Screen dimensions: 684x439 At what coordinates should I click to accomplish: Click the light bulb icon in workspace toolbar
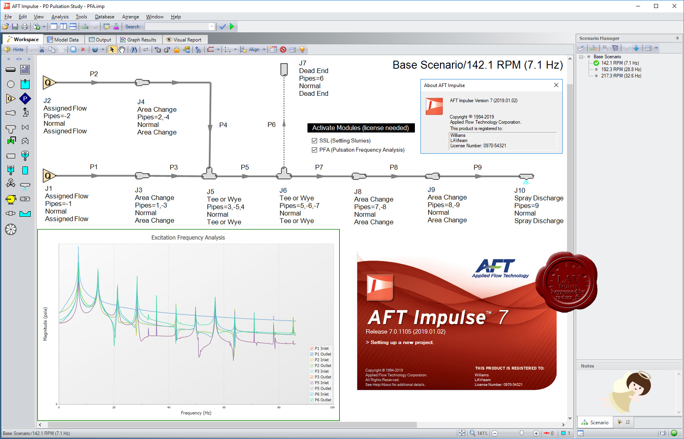(x=302, y=49)
